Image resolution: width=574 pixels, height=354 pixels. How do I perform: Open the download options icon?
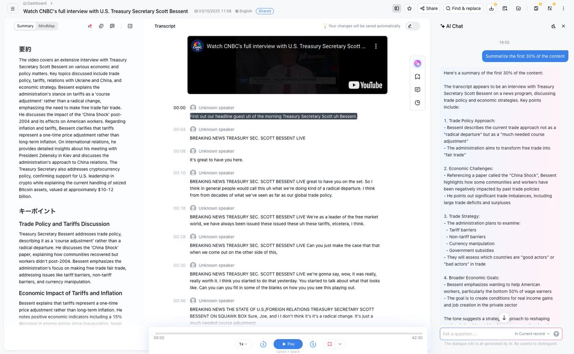tap(492, 8)
